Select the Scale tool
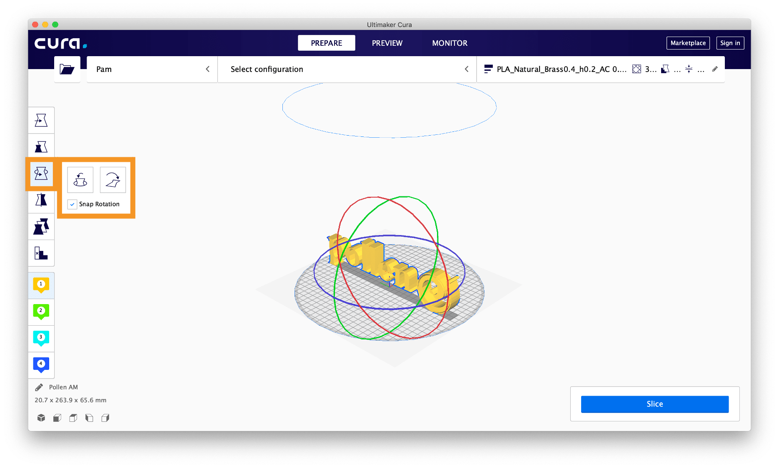The height and width of the screenshot is (468, 779). point(41,147)
